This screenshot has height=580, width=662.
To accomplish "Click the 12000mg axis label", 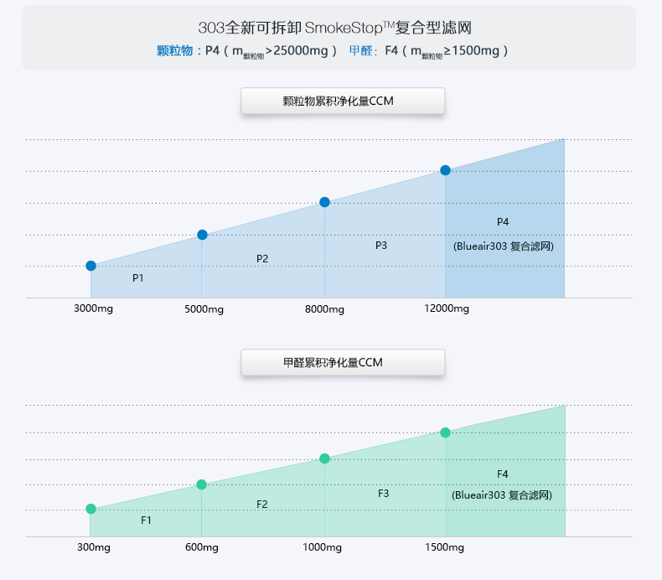I will [x=447, y=308].
